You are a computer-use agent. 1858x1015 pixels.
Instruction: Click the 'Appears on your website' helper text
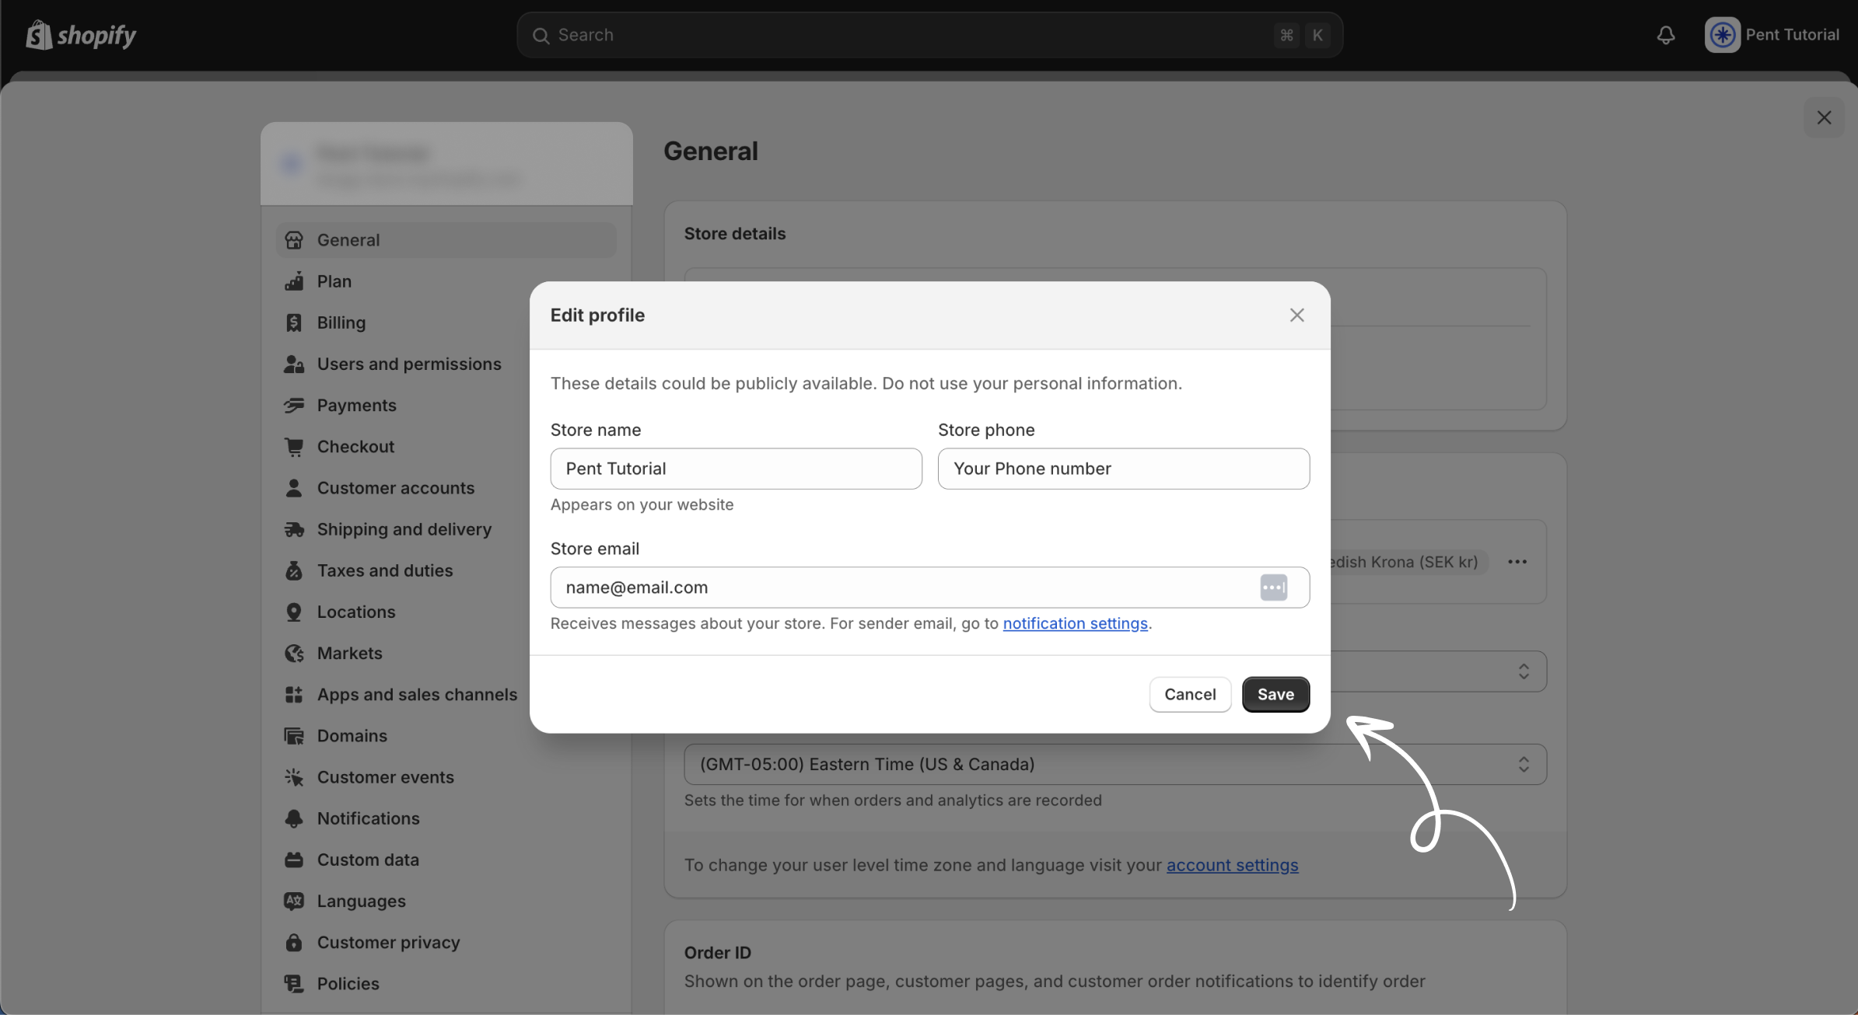pos(642,504)
